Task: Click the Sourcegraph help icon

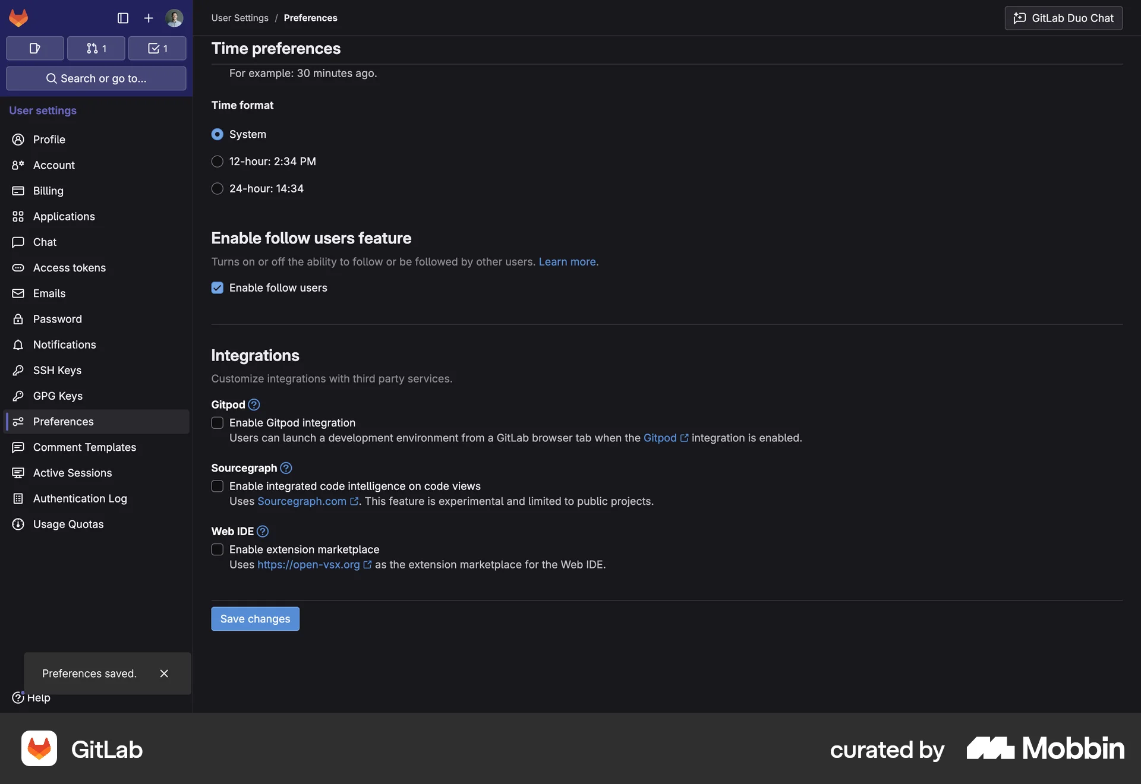Action: 285,468
